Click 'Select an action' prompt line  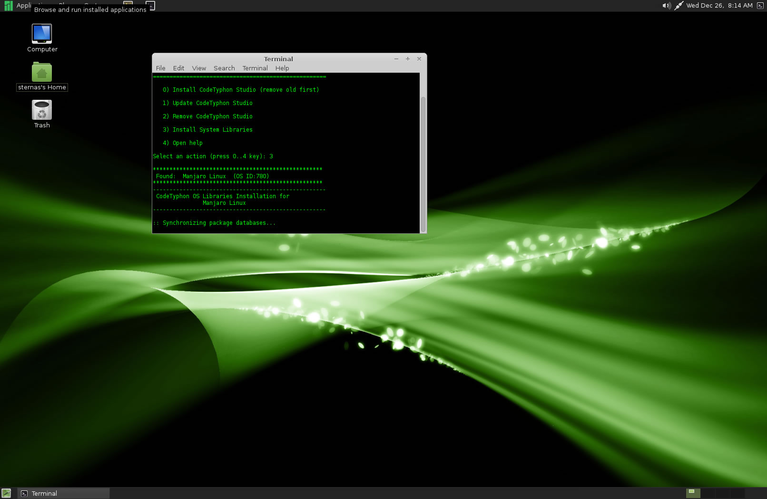point(213,156)
